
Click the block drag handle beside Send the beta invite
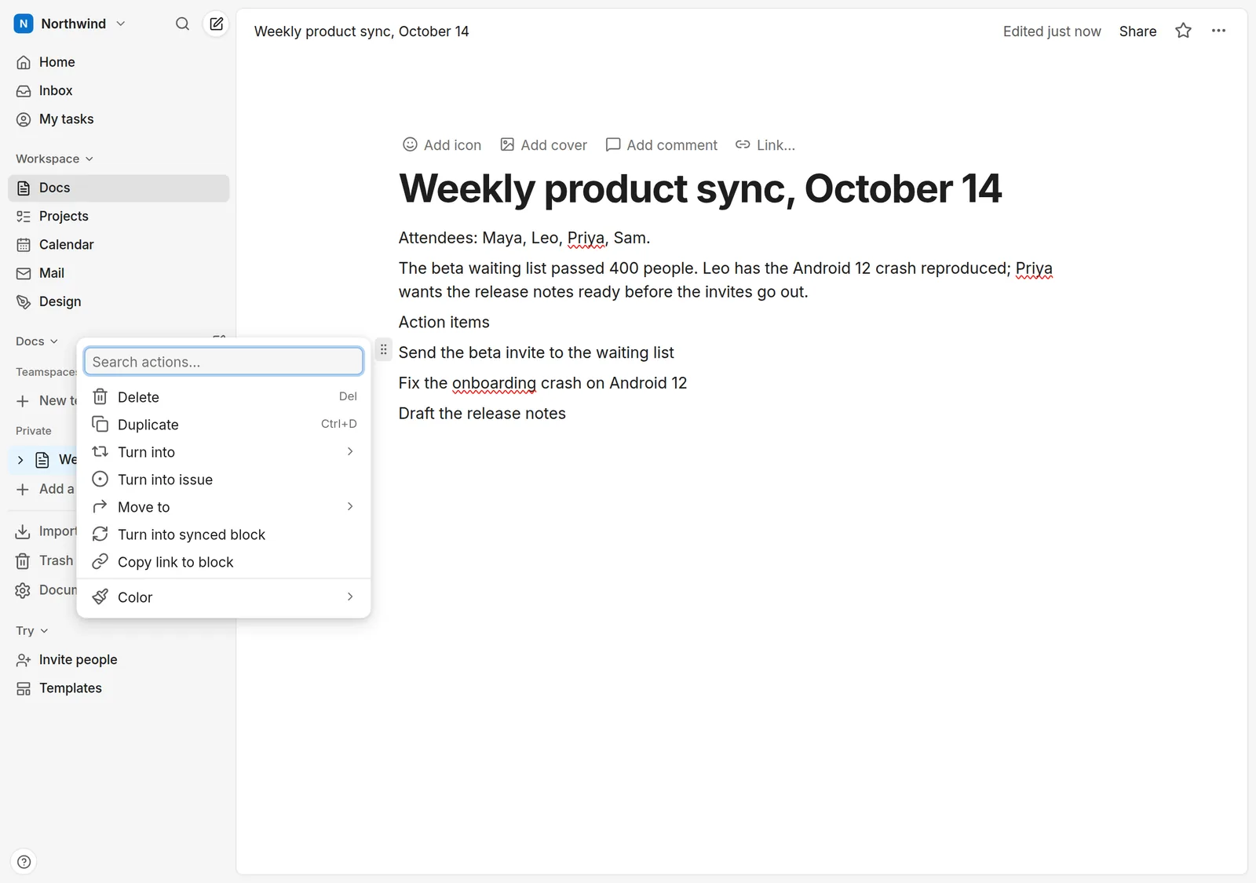[x=383, y=349]
